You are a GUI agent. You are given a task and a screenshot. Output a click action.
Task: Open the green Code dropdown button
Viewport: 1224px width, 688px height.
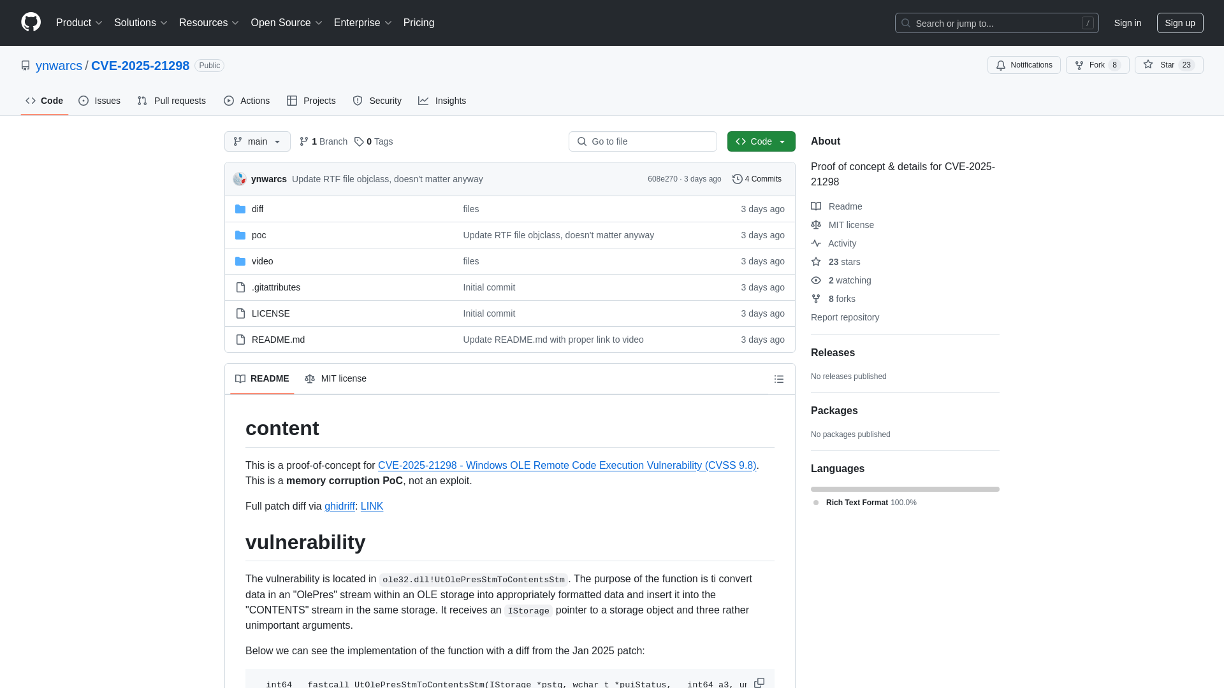point(761,141)
